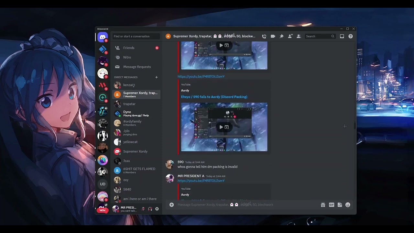Open red stripes server icon
The width and height of the screenshot is (414, 233).
pos(103,85)
